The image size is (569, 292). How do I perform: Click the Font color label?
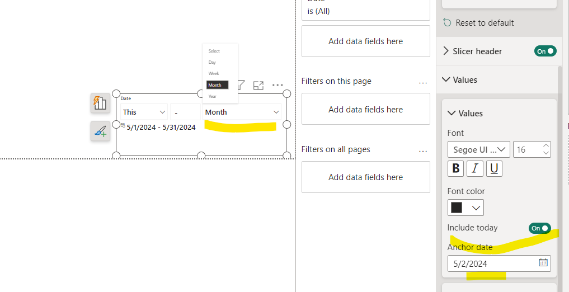pos(466,191)
